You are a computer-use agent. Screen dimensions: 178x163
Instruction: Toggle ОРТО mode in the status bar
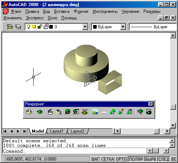[x=121, y=159]
